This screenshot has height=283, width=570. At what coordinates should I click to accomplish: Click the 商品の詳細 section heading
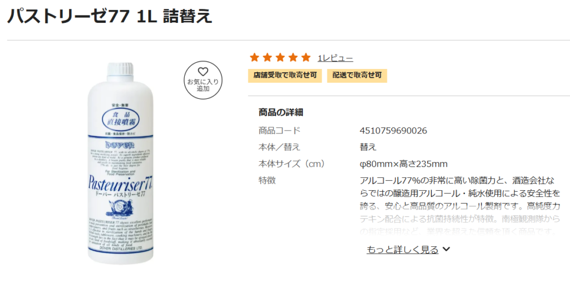click(281, 112)
